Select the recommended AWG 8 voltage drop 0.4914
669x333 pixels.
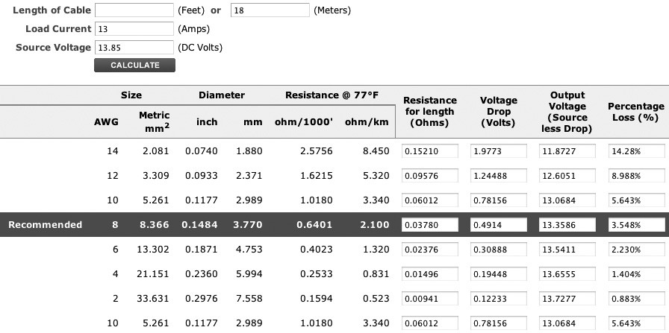coord(499,225)
